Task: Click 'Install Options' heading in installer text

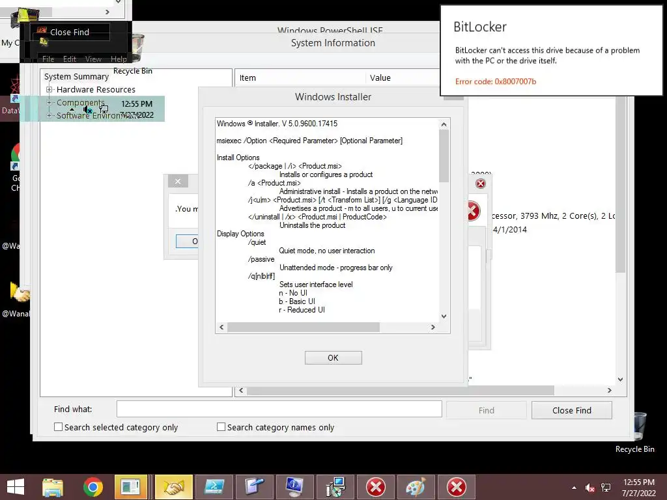Action: pyautogui.click(x=238, y=158)
